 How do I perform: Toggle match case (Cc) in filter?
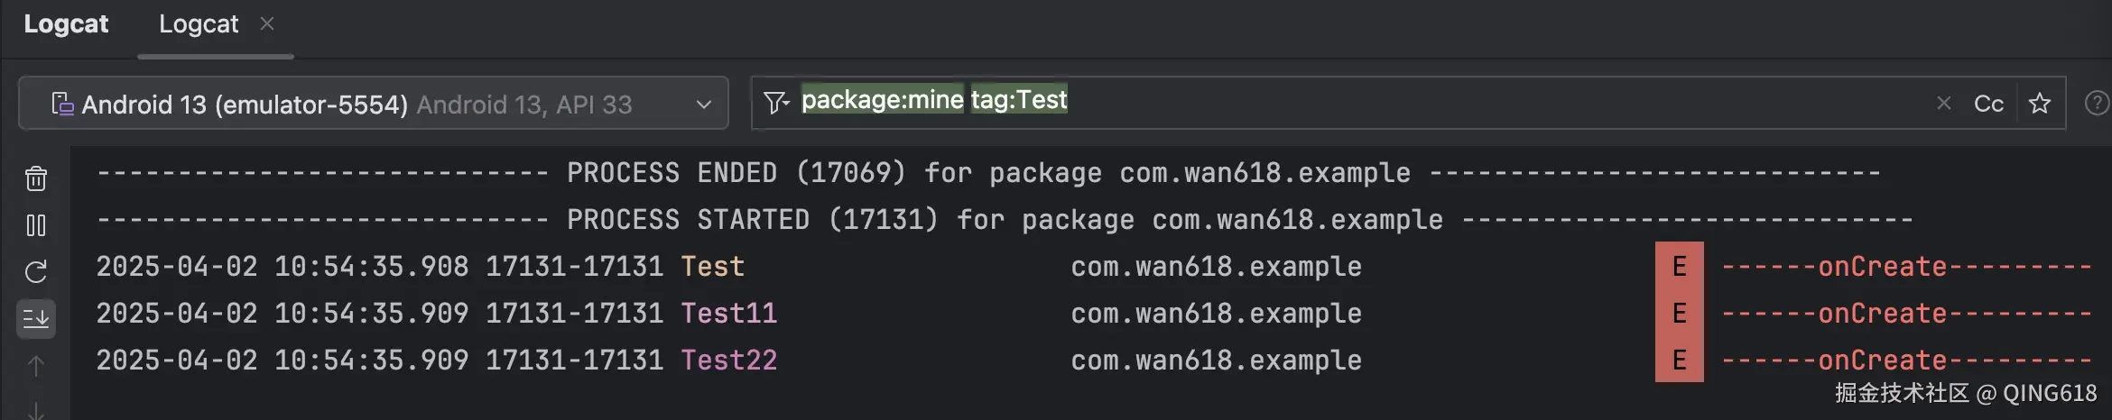click(1988, 104)
